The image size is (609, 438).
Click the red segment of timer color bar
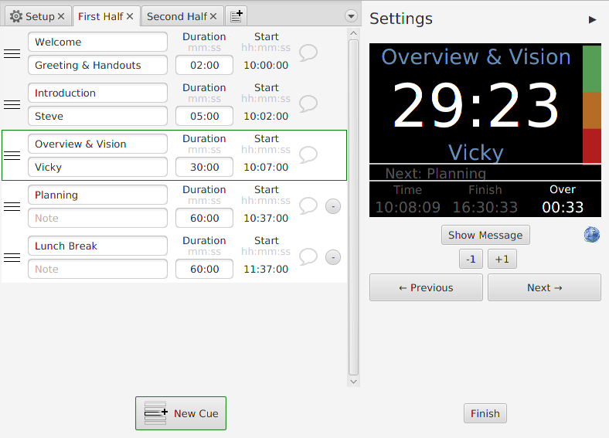[592, 146]
